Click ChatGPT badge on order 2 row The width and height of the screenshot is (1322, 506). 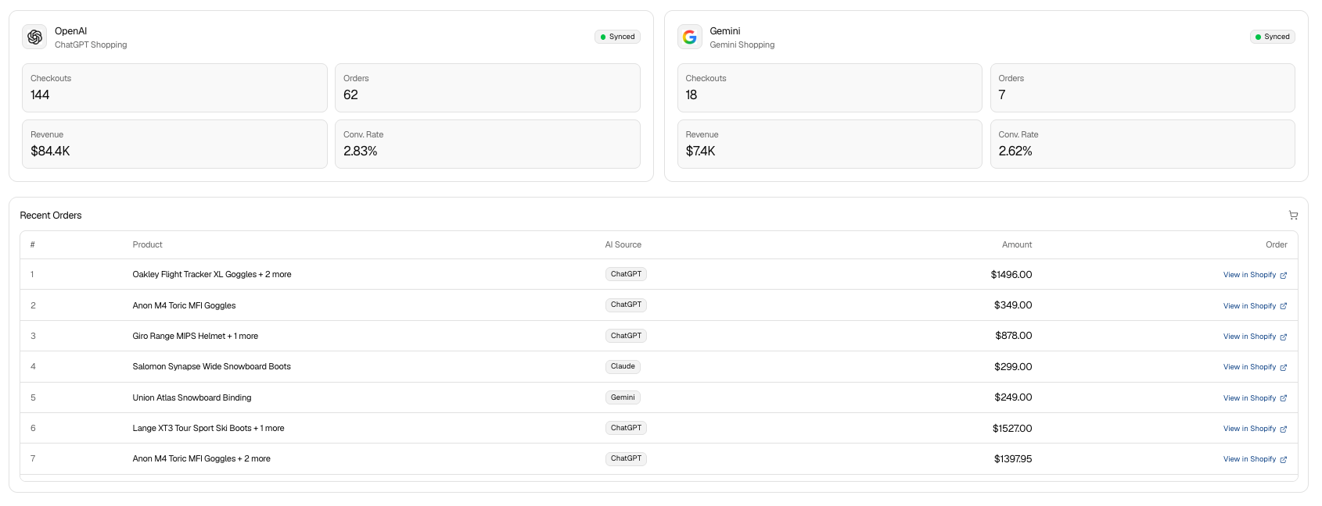coord(626,305)
